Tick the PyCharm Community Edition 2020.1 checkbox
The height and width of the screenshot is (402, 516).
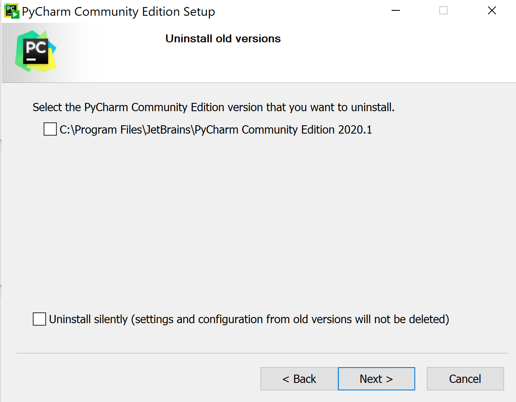(x=50, y=129)
